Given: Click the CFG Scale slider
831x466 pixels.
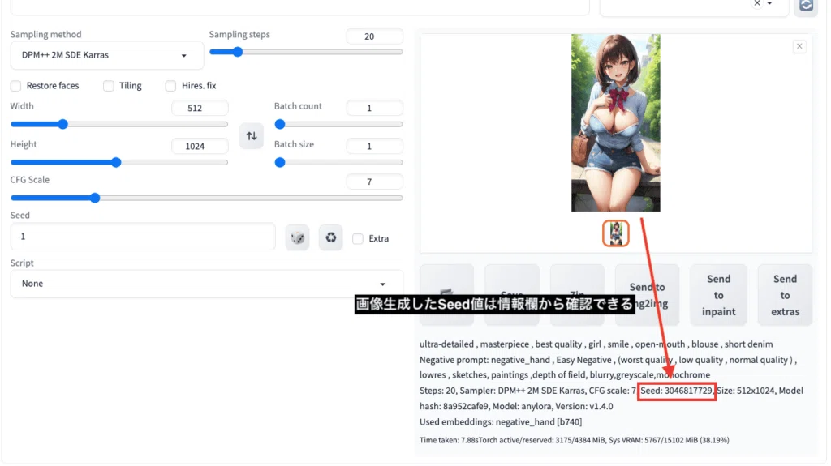Looking at the screenshot, I should pyautogui.click(x=207, y=198).
